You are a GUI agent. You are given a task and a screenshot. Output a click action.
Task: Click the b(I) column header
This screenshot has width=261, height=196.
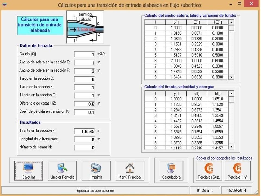click(176, 22)
